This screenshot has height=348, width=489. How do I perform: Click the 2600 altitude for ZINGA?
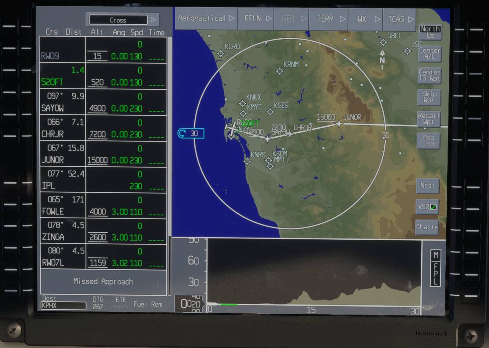click(x=98, y=238)
